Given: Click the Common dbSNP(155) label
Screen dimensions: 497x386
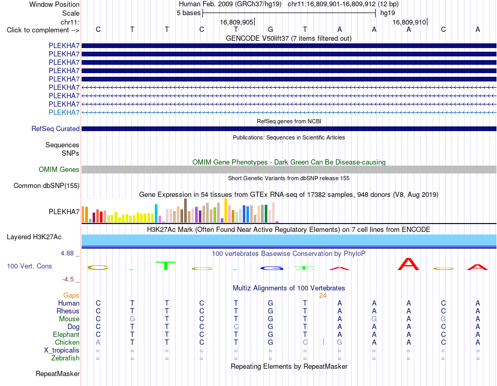Looking at the screenshot, I should [x=47, y=186].
